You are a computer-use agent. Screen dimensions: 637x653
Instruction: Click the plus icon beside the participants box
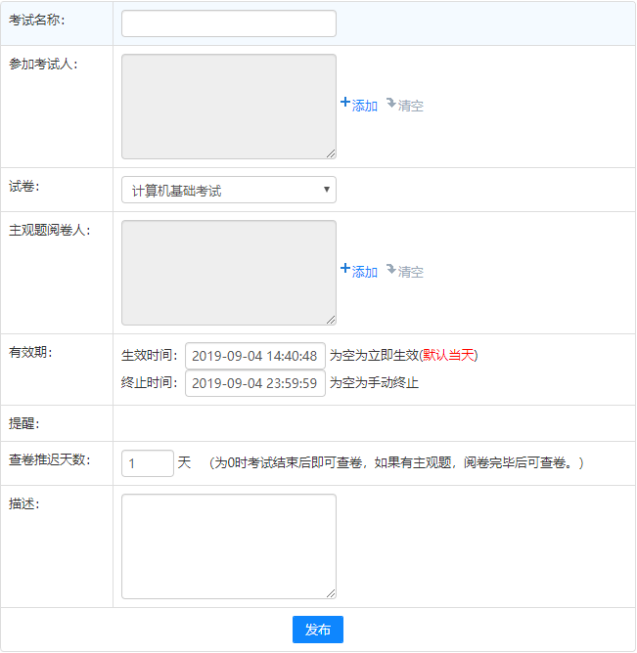344,103
